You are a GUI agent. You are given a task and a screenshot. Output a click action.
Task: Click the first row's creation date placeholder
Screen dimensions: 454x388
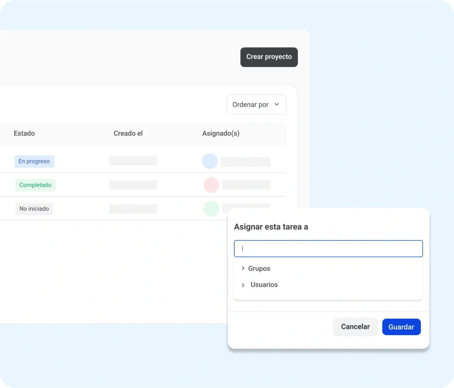(x=133, y=161)
